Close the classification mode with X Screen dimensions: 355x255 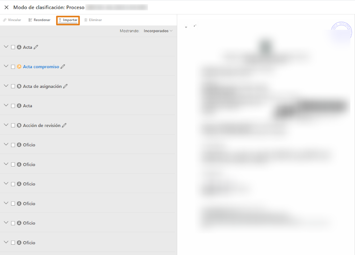pyautogui.click(x=7, y=8)
